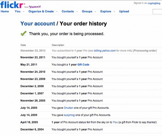Open the cogdogblog signed-in username link

click(154, 3)
